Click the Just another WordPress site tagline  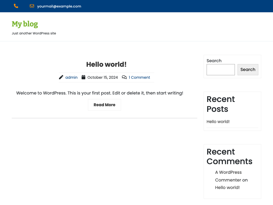34,33
